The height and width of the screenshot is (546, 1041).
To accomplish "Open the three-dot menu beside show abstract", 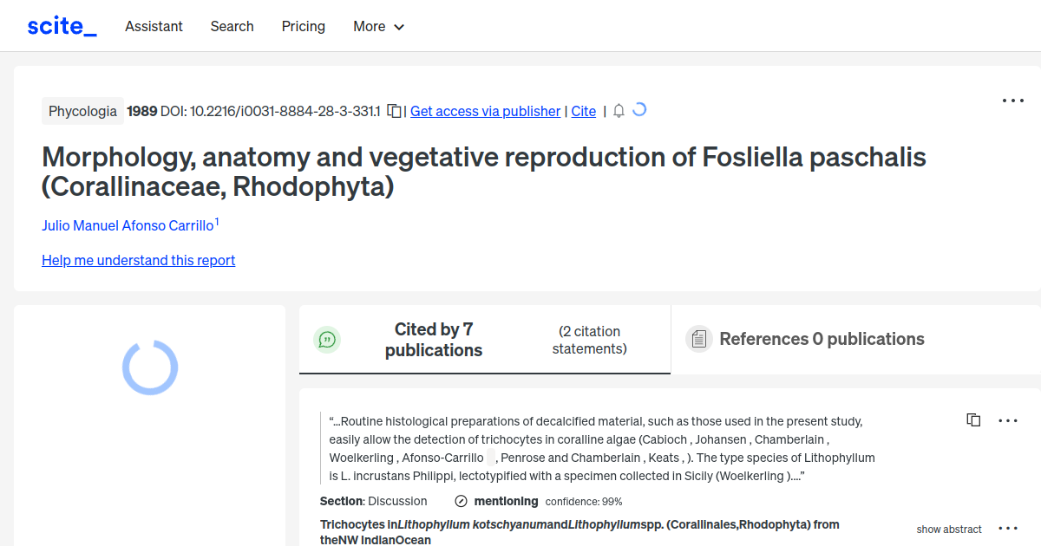I will [x=1008, y=527].
